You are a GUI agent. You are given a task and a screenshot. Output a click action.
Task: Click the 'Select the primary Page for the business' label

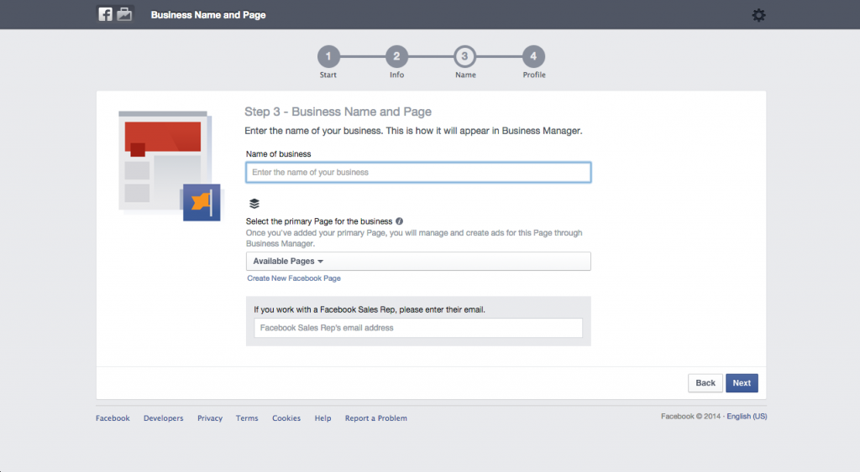click(x=319, y=221)
